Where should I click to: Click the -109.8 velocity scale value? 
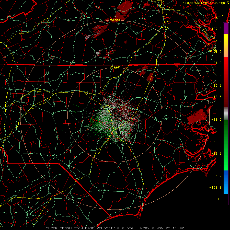pyautogui.click(x=215, y=188)
